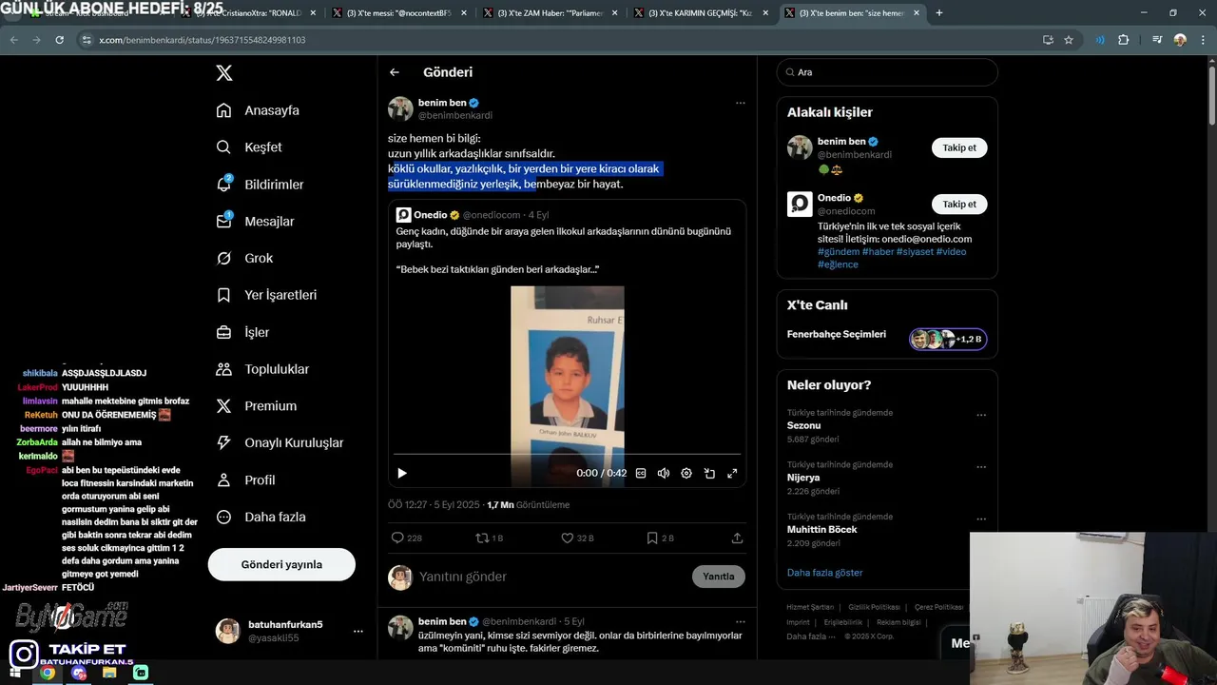Reload the page

(59, 40)
